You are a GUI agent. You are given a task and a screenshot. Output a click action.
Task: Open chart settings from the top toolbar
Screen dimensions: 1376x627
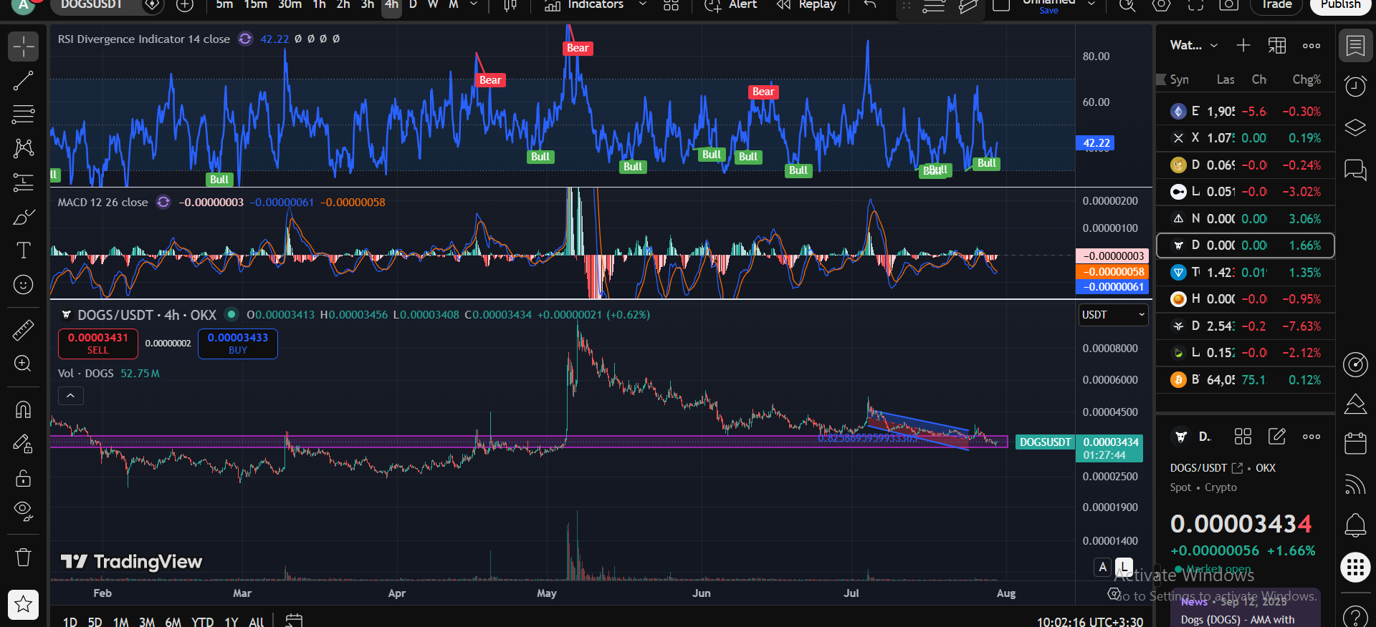pos(1162,4)
